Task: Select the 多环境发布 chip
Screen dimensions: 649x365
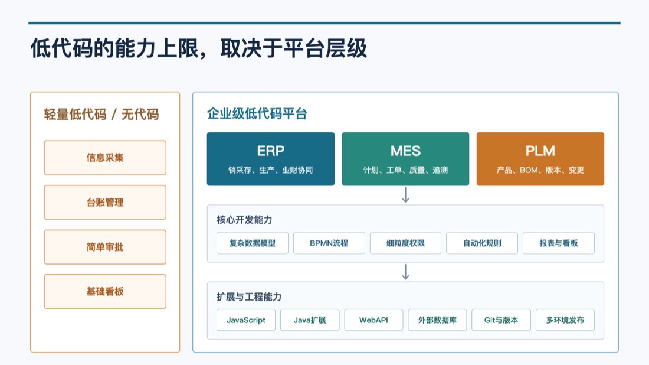Action: [565, 320]
